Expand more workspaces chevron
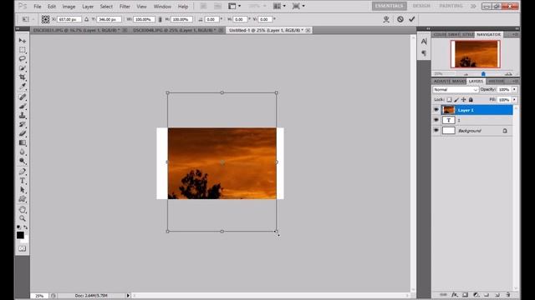This screenshot has width=535, height=300. pyautogui.click(x=473, y=6)
